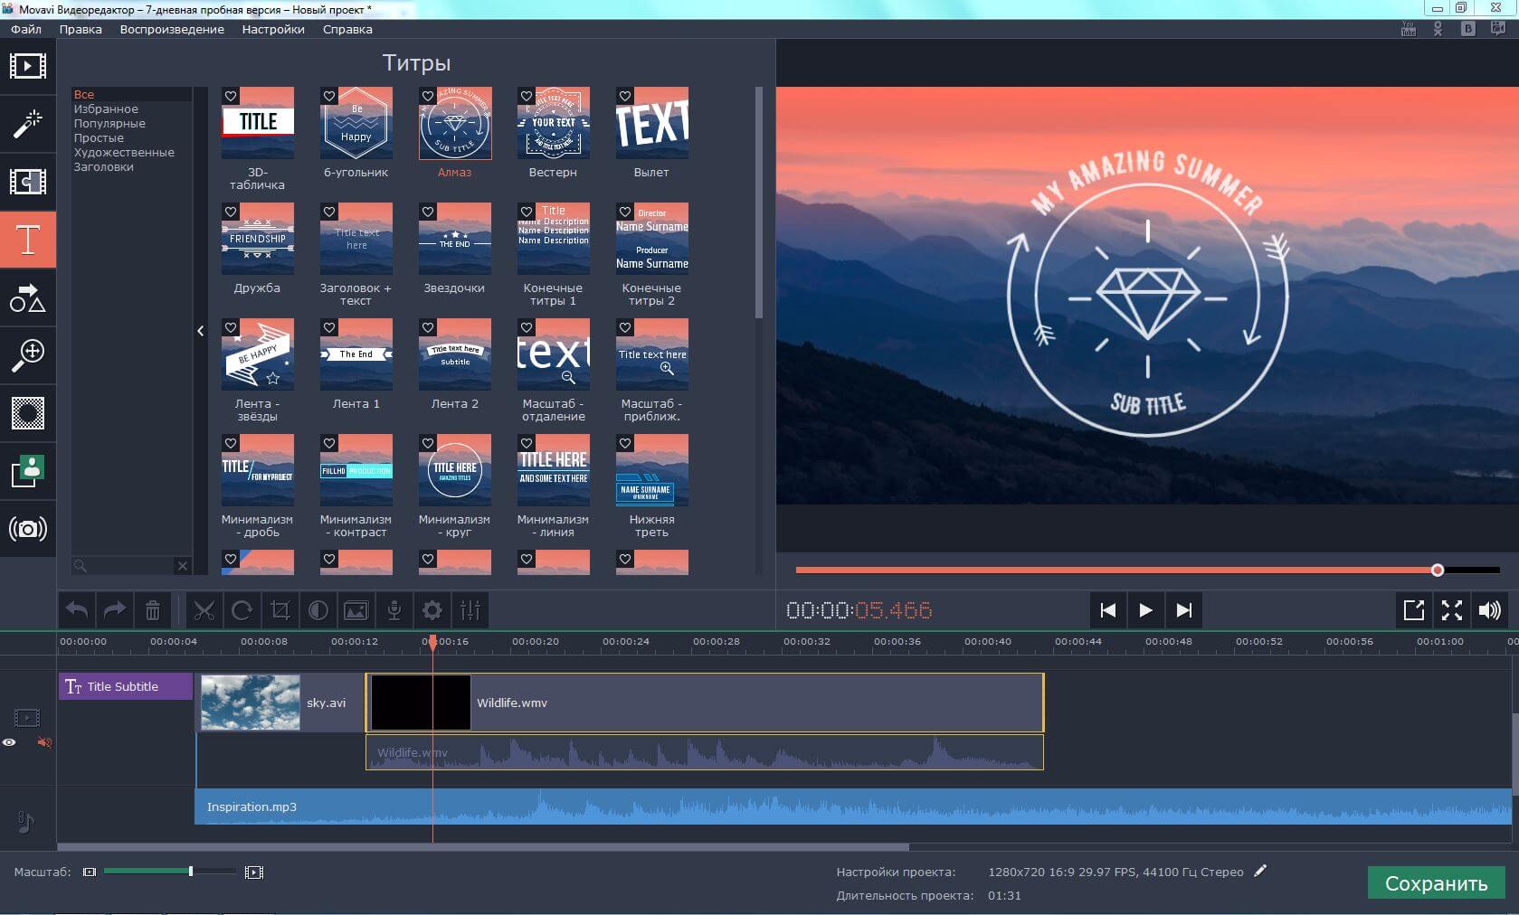Select the Заголовки category
The height and width of the screenshot is (915, 1519).
(x=103, y=166)
